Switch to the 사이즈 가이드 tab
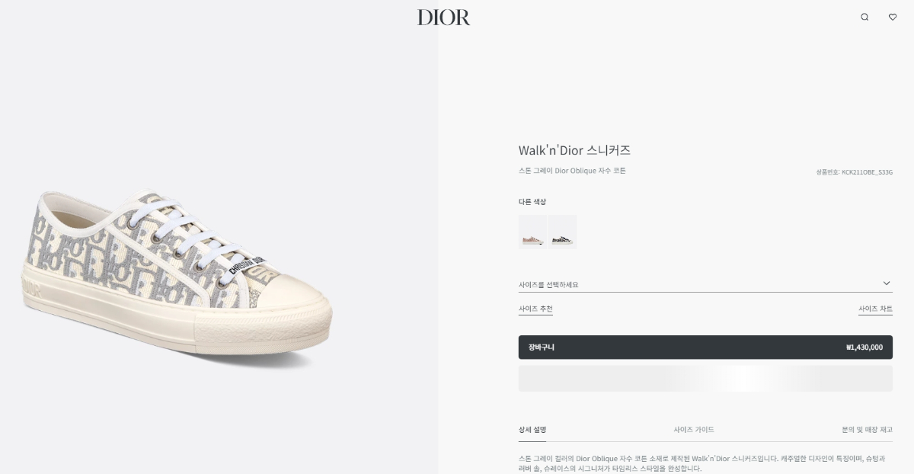 click(694, 430)
